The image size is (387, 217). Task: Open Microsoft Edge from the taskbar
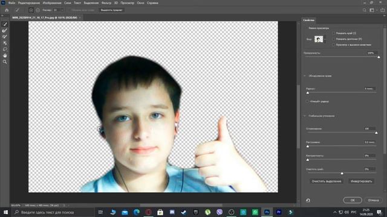point(137,212)
